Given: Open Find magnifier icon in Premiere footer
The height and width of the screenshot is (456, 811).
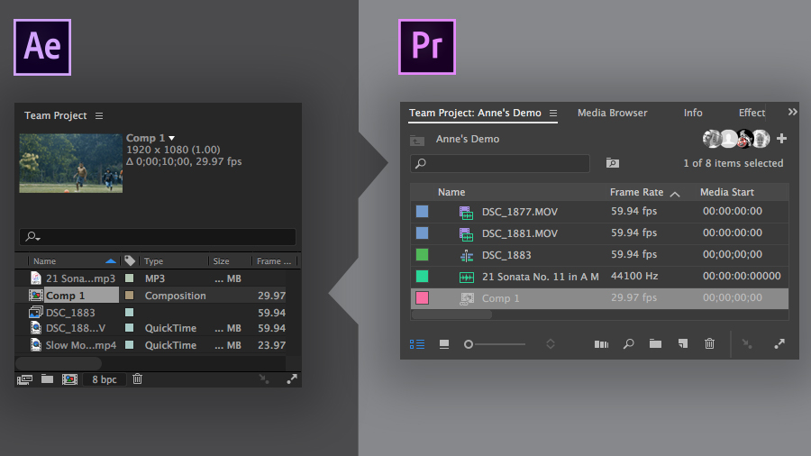Looking at the screenshot, I should pyautogui.click(x=628, y=344).
